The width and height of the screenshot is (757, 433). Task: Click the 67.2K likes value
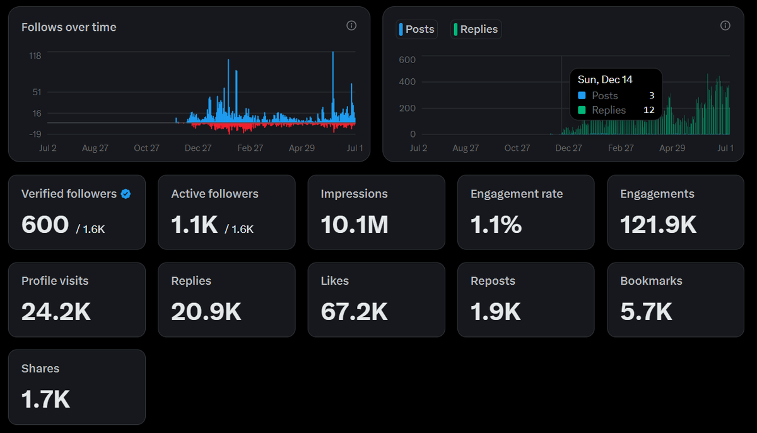coord(355,311)
